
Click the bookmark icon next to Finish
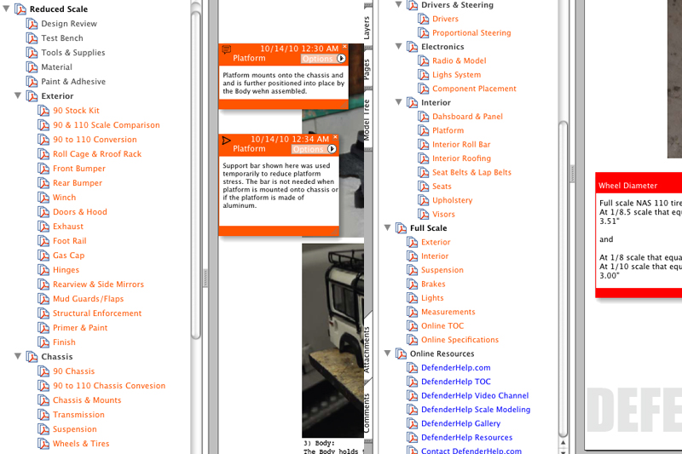coord(43,342)
